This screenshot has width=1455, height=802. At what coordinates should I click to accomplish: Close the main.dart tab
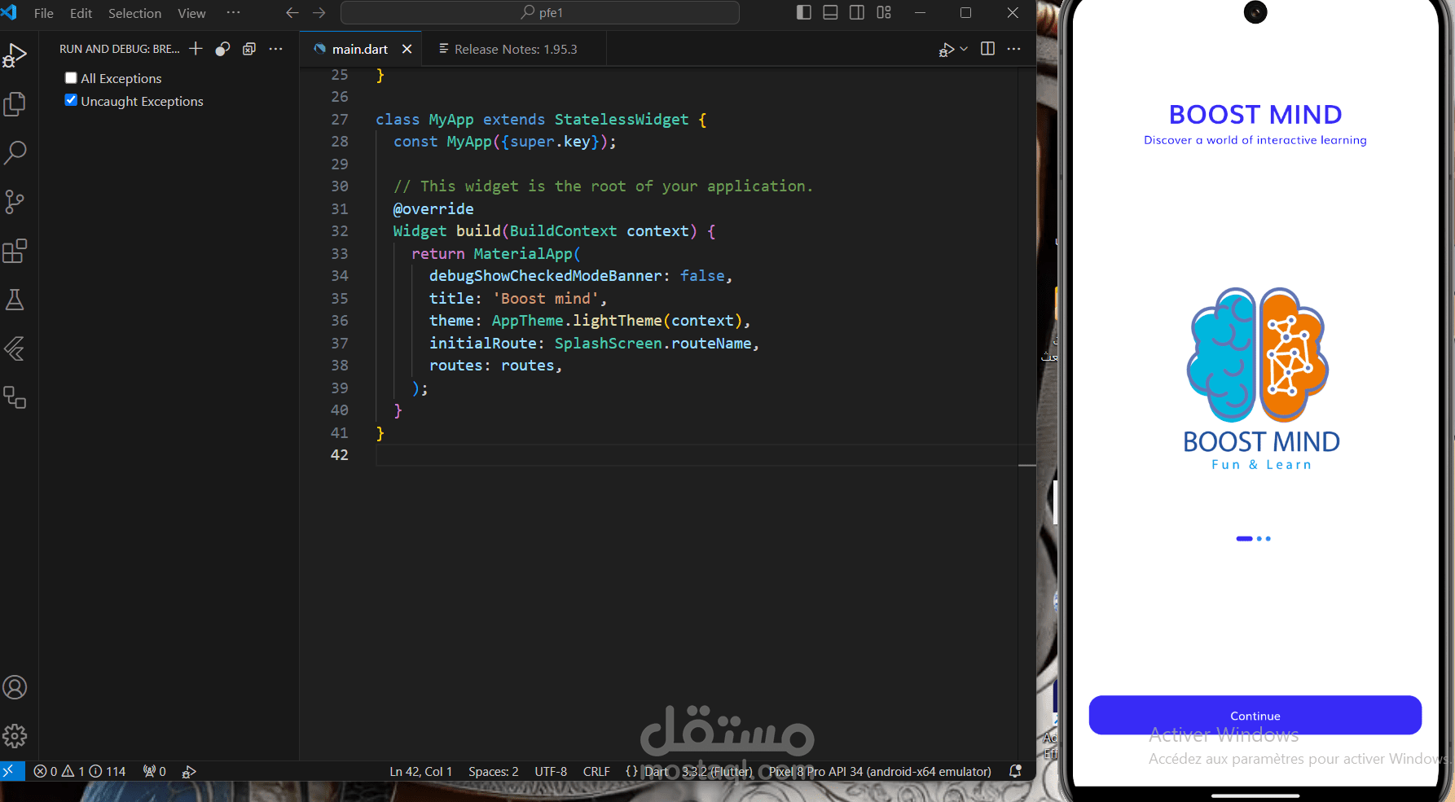pos(407,49)
